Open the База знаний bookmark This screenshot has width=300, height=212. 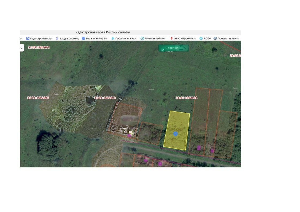tap(95, 38)
